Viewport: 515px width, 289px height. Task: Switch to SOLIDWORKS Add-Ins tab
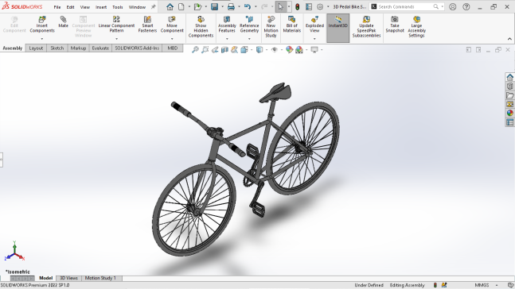pyautogui.click(x=137, y=48)
